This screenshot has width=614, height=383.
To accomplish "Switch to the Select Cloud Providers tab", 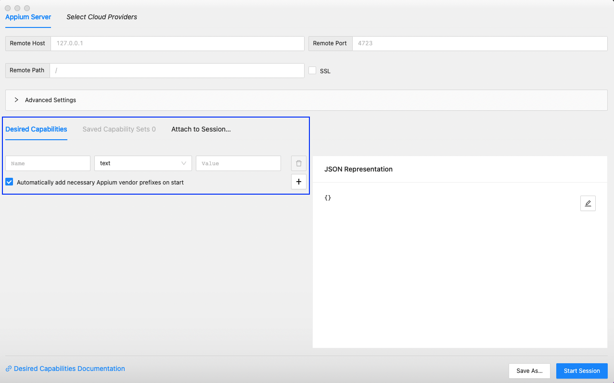I will tap(102, 17).
